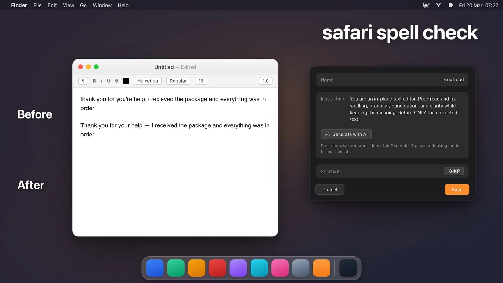Click the purple Dock icon
Viewport: 503px width, 283px height.
tap(238, 268)
